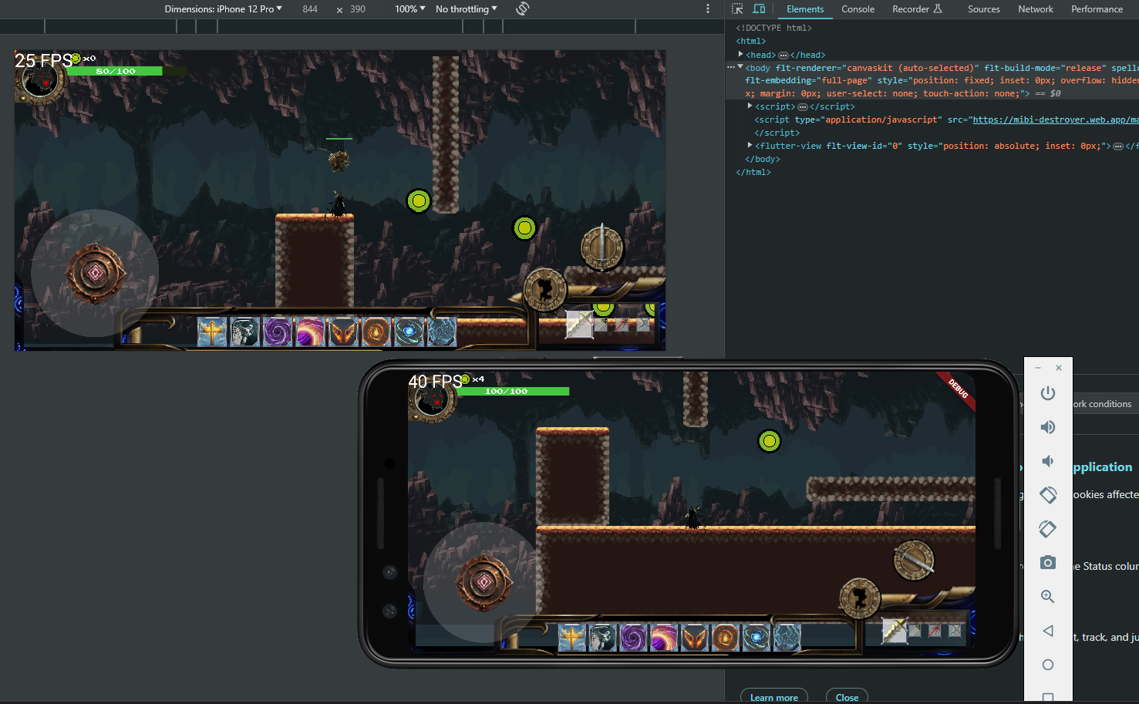Tap emulator Home circle button
Viewport: 1139px width, 704px height.
point(1047,665)
